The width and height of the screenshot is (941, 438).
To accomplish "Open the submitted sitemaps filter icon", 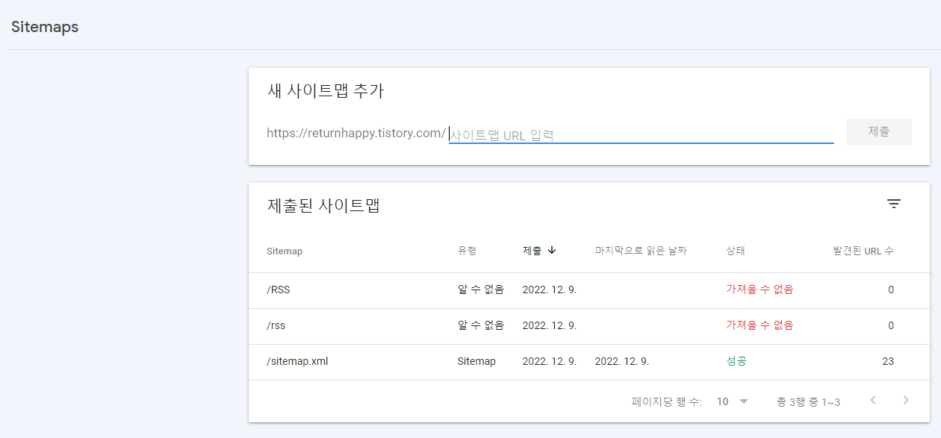I will [x=894, y=204].
